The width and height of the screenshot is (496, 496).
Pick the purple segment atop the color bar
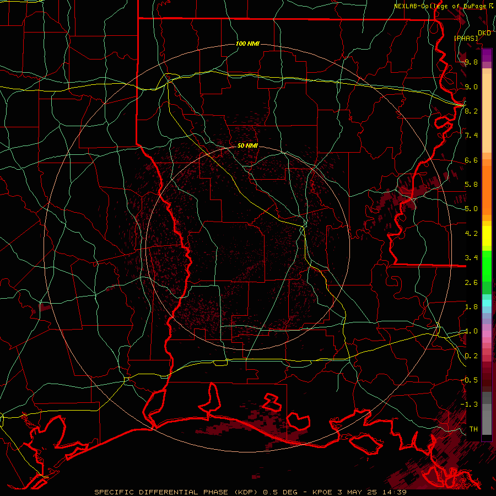pos(487,55)
